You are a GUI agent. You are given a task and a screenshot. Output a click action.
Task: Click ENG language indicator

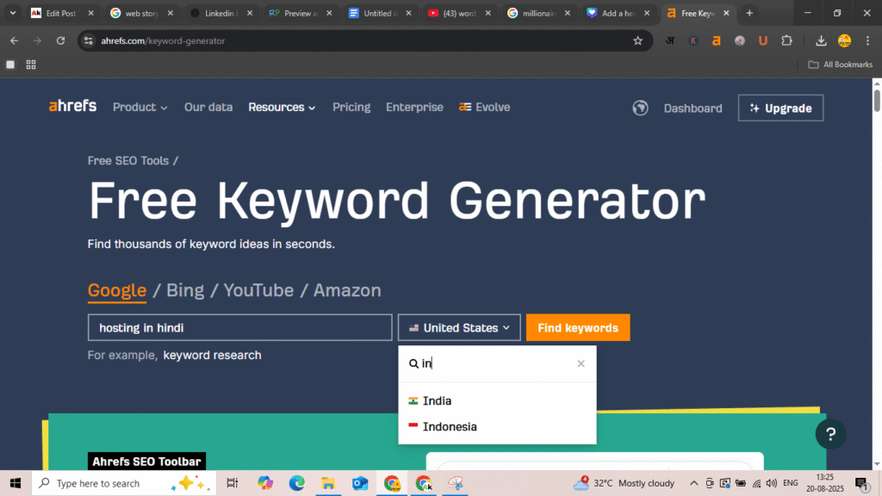791,483
